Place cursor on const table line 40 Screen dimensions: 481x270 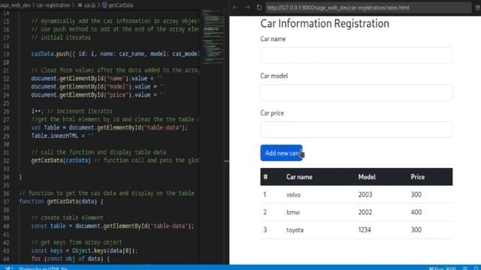click(x=113, y=226)
